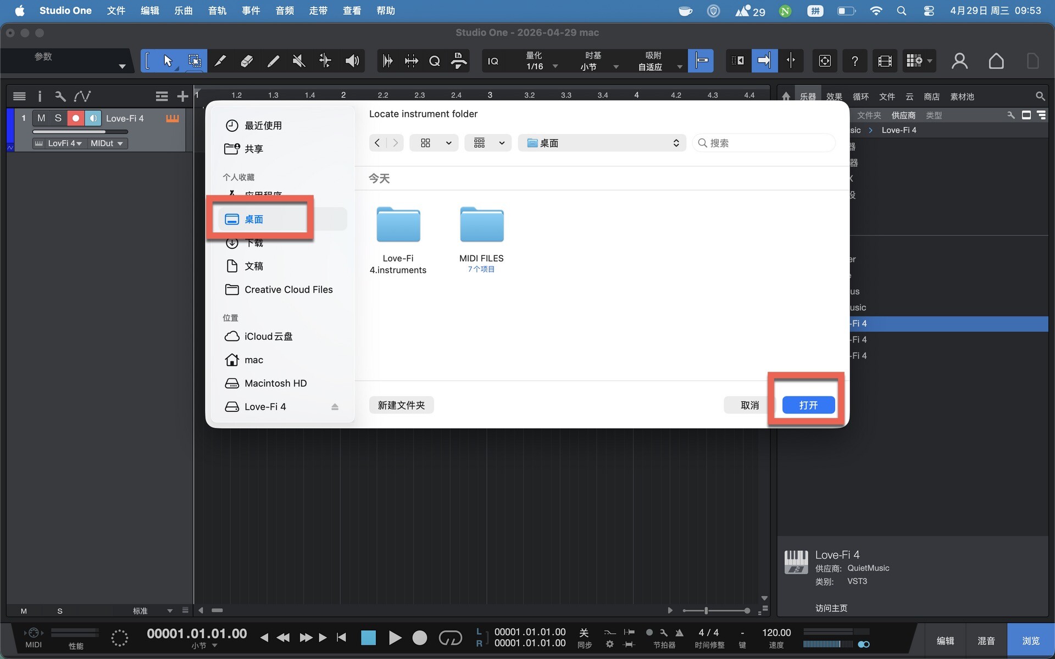Select the Eraser tool

[247, 60]
